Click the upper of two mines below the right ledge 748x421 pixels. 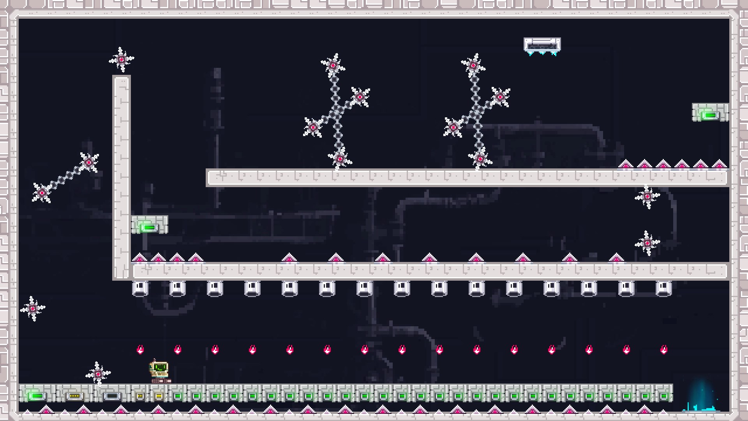647,197
